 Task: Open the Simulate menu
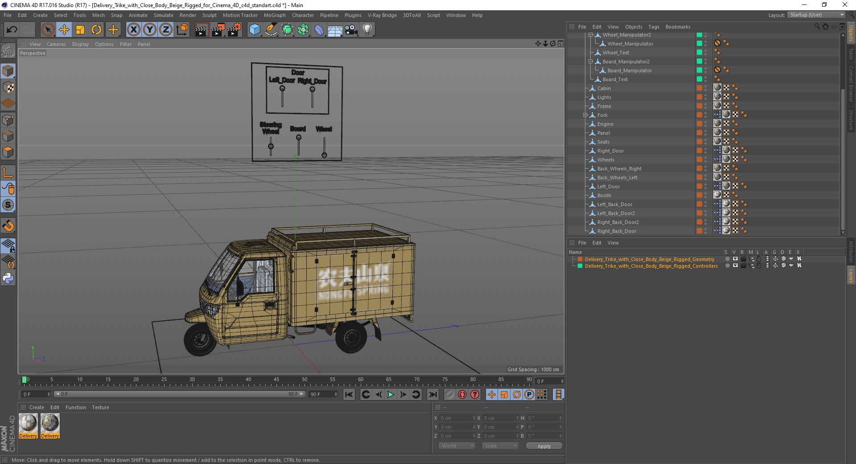163,15
